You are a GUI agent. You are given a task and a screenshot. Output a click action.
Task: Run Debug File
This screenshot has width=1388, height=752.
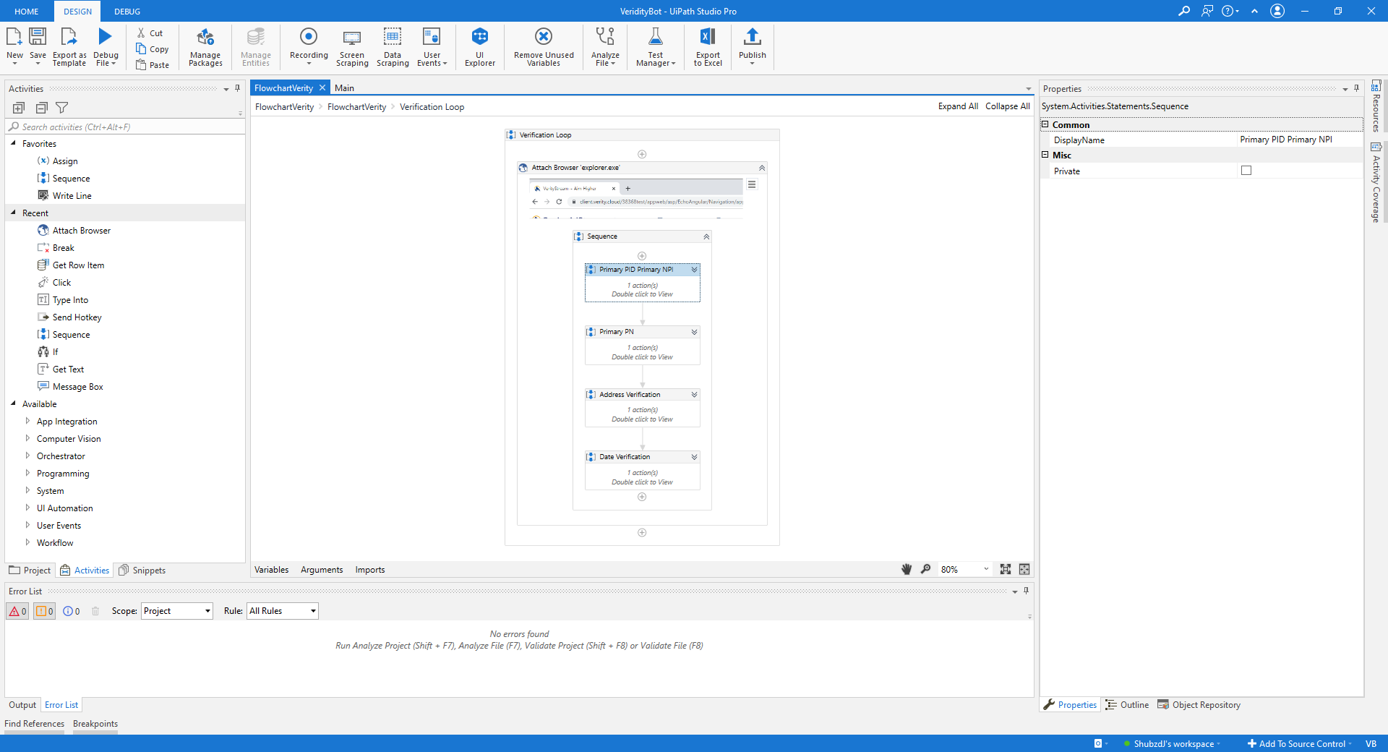point(106,46)
